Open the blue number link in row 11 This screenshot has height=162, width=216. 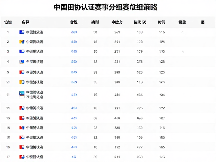[74, 95]
